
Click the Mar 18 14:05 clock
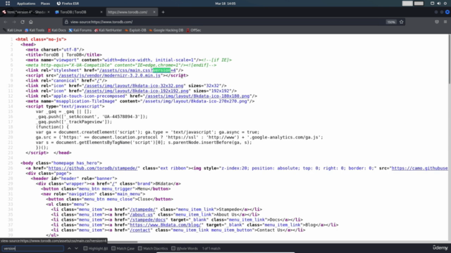[225, 4]
